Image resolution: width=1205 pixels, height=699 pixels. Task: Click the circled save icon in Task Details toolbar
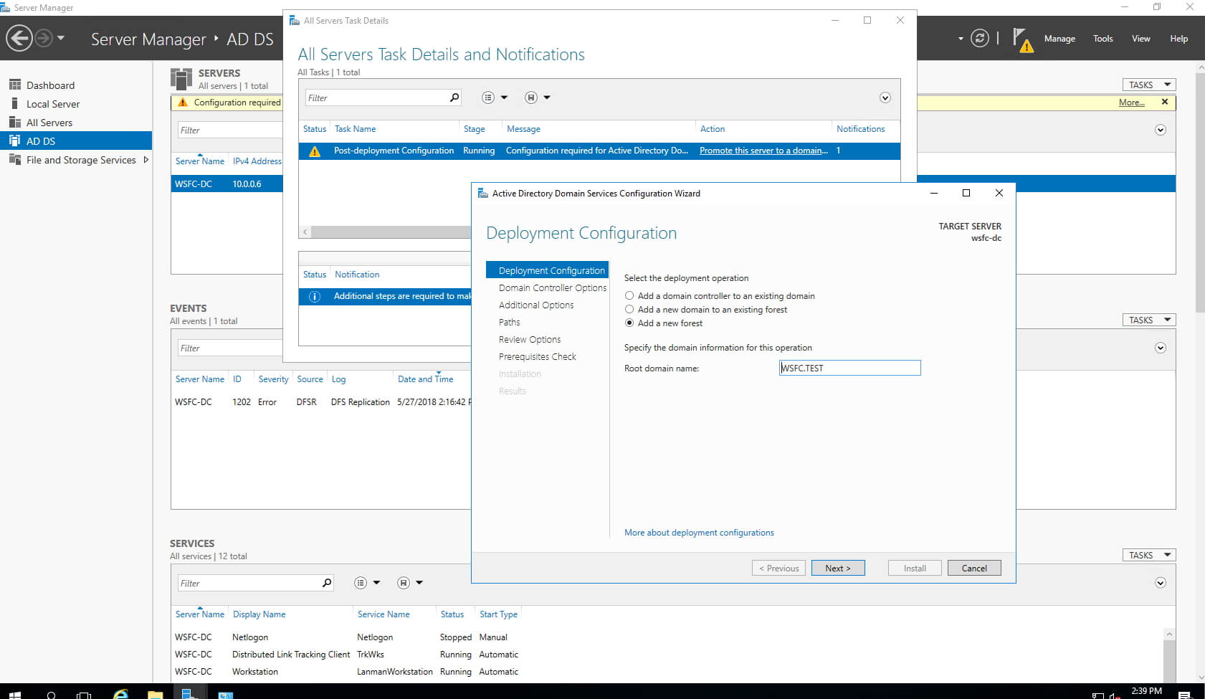point(530,97)
